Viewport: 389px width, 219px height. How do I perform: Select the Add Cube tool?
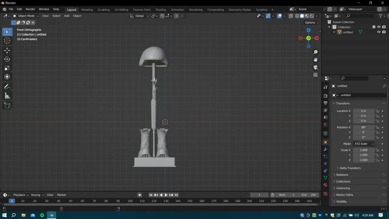click(x=7, y=106)
